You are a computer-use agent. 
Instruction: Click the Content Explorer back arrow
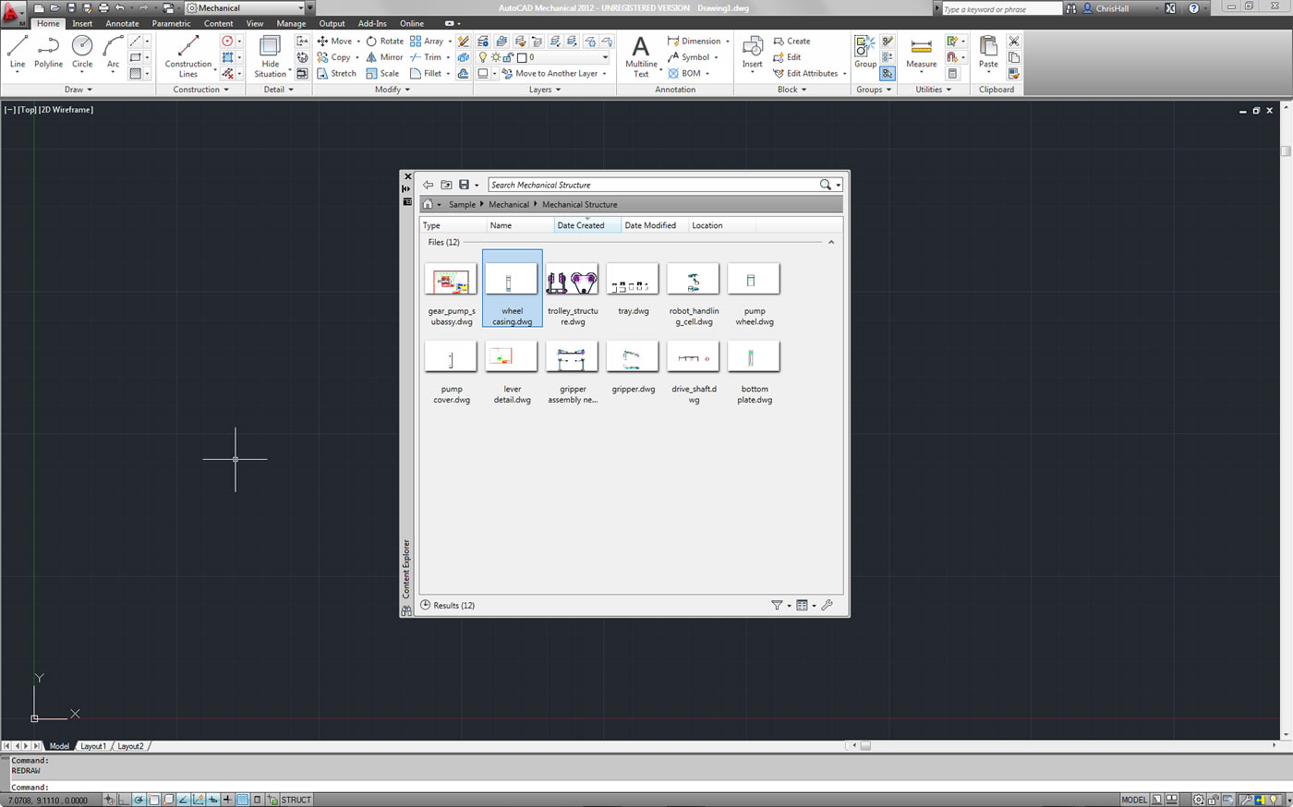pyautogui.click(x=428, y=185)
